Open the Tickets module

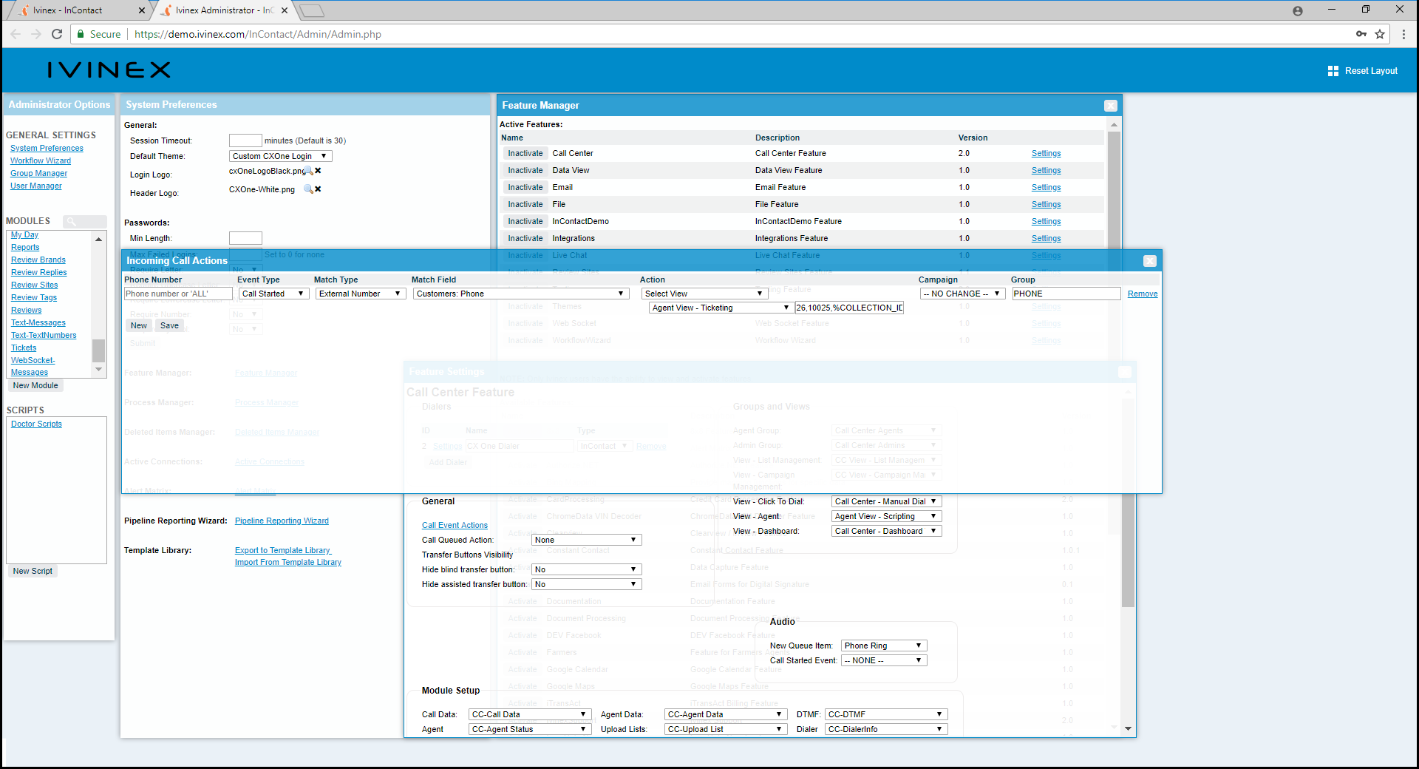point(24,348)
